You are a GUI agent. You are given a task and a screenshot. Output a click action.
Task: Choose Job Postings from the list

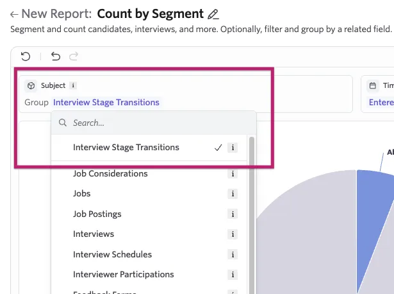[x=149, y=214]
